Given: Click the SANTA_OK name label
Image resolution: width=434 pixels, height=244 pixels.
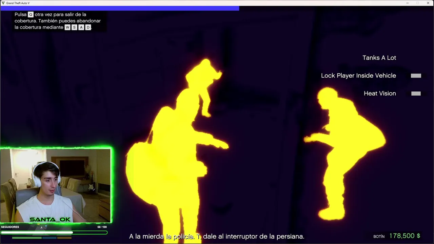Looking at the screenshot, I should tap(50, 219).
